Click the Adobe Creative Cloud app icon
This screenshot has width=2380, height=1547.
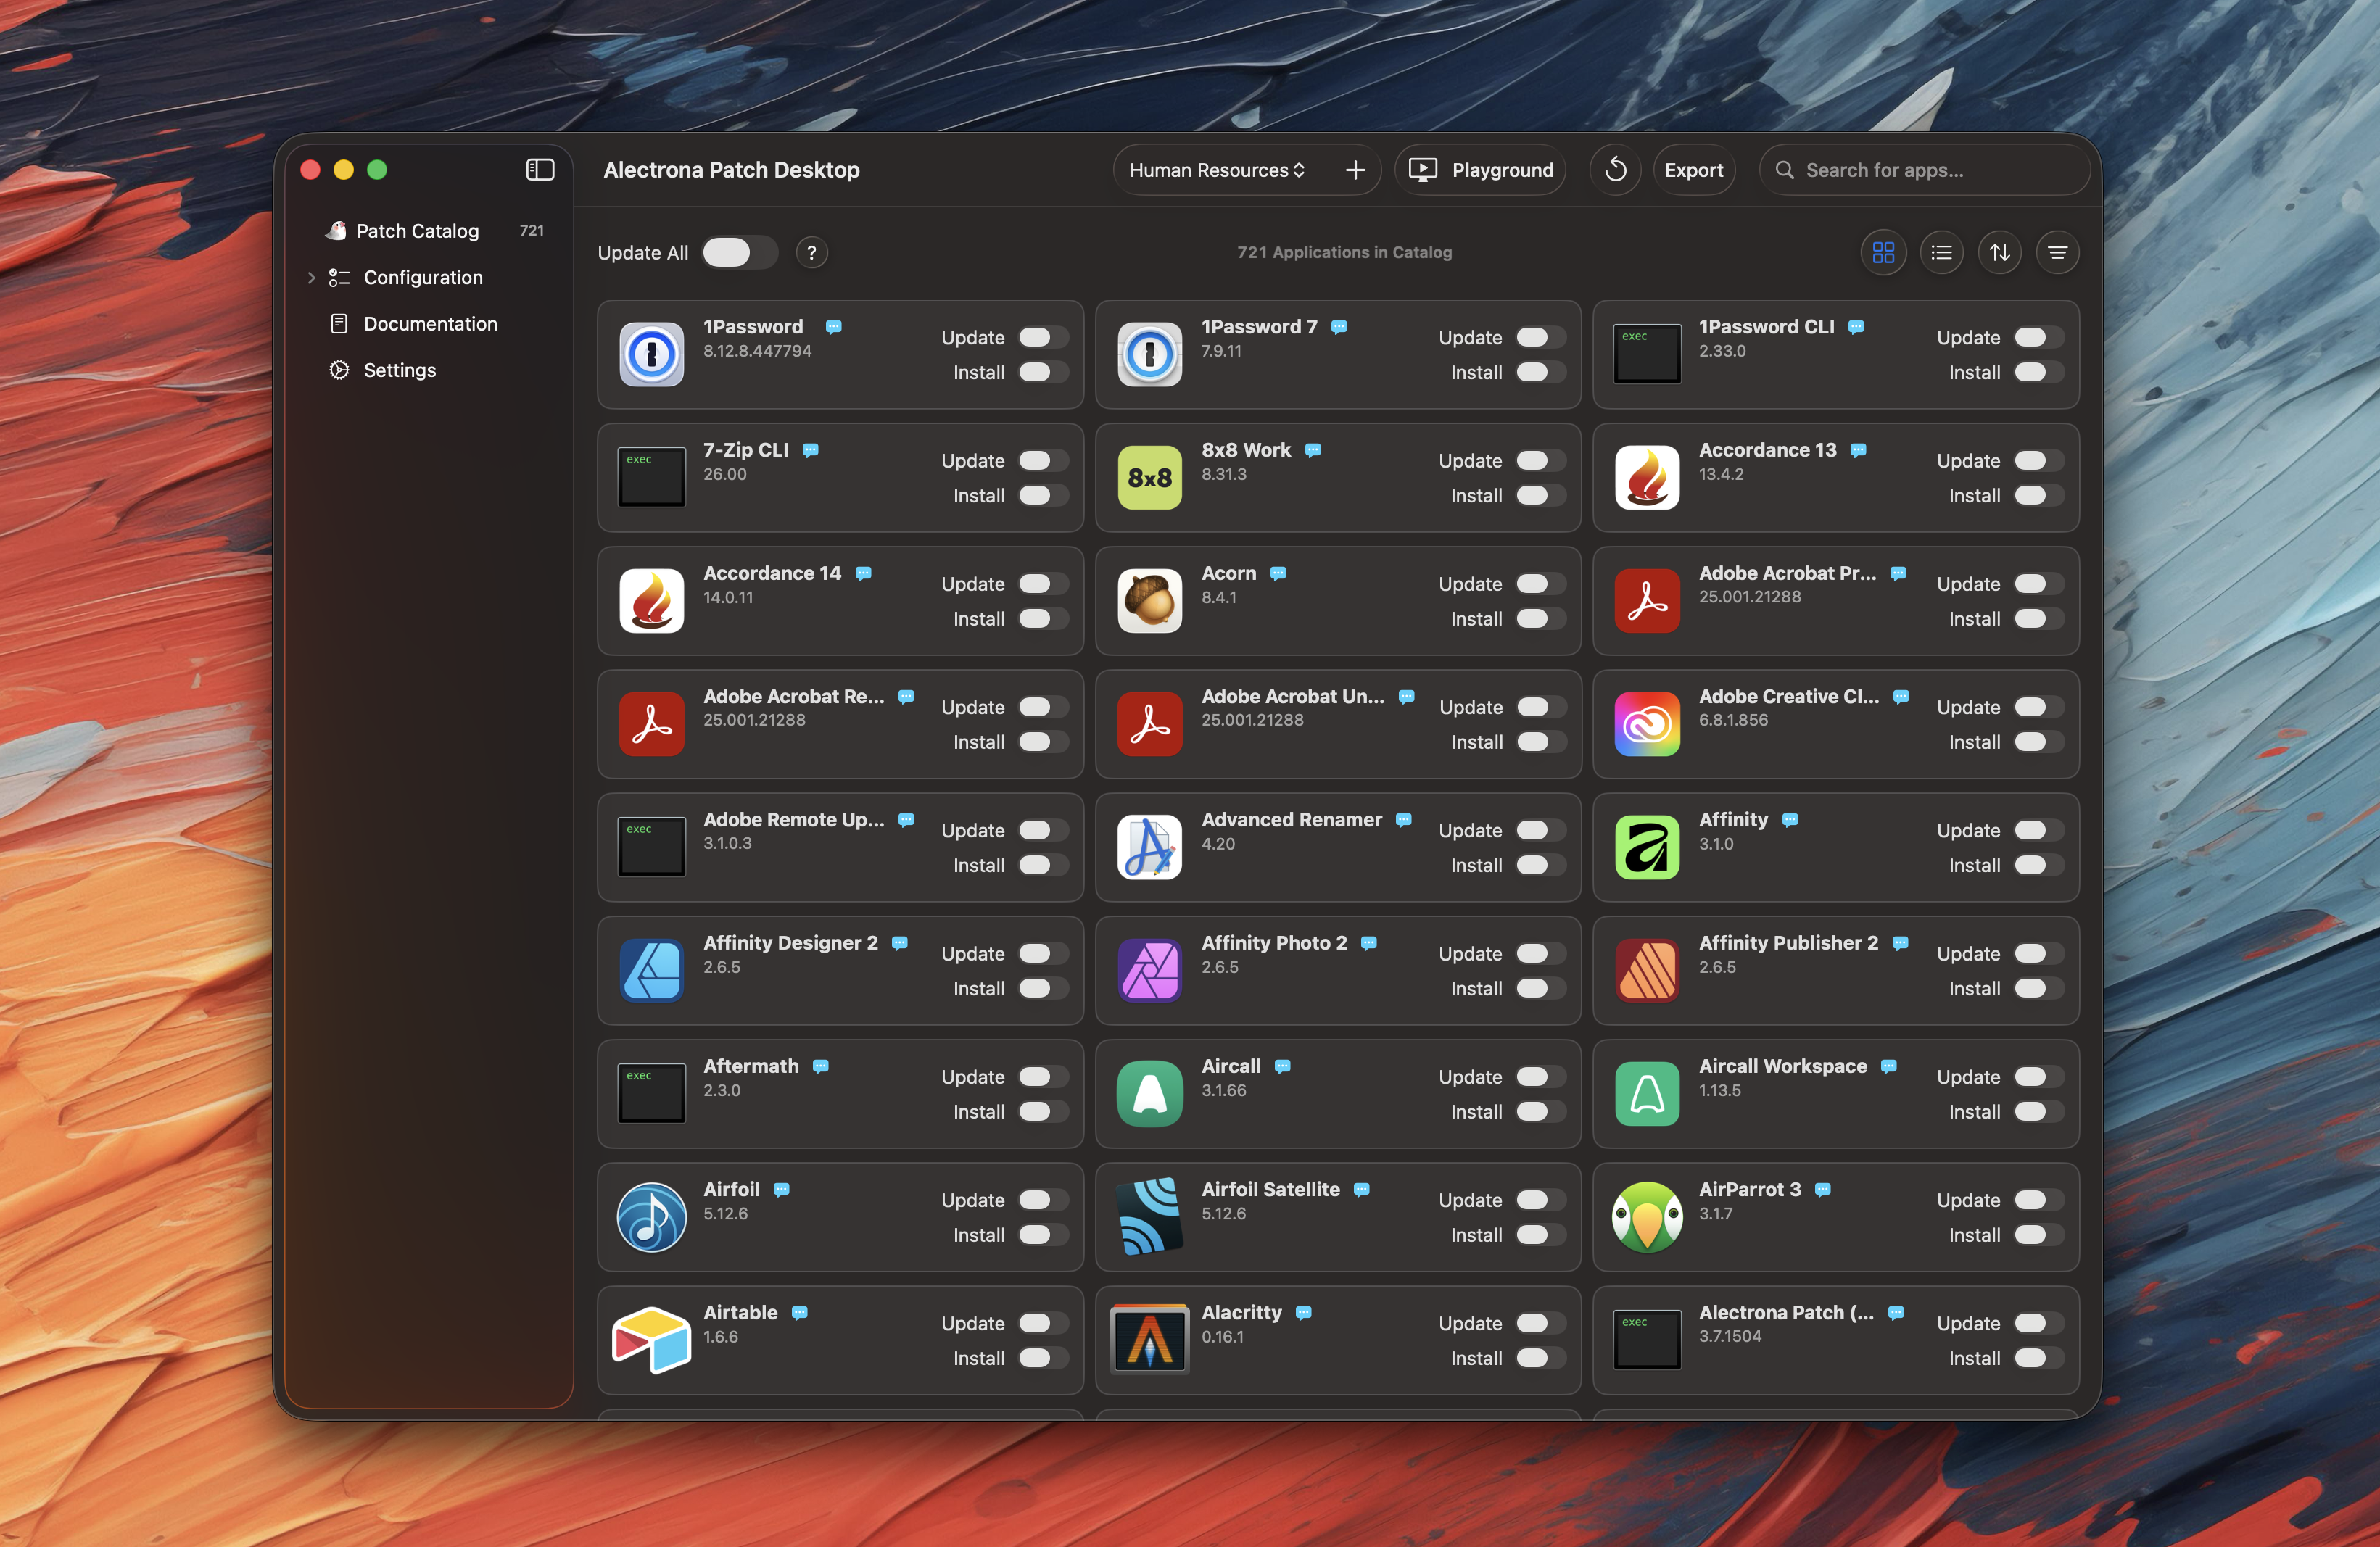[x=1647, y=723]
